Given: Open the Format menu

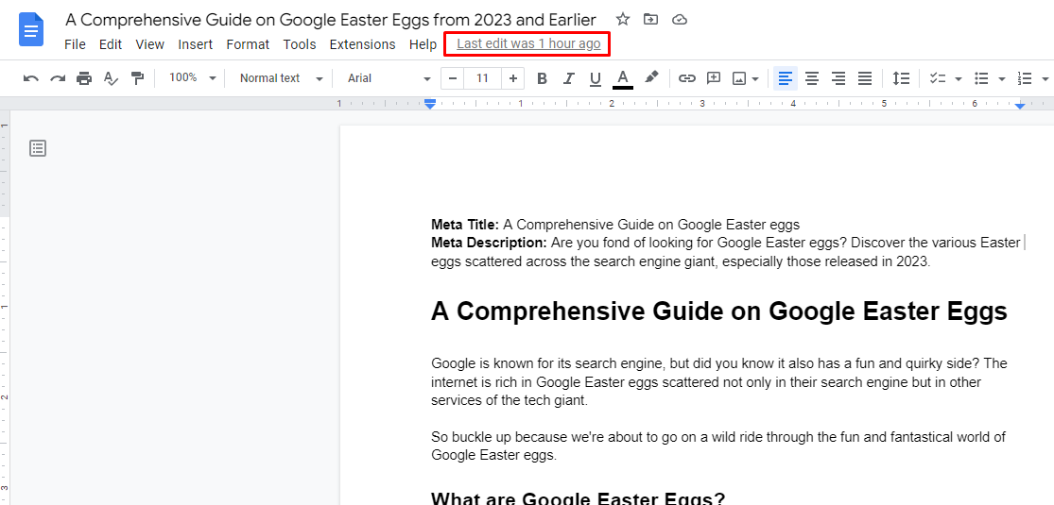Looking at the screenshot, I should point(248,44).
